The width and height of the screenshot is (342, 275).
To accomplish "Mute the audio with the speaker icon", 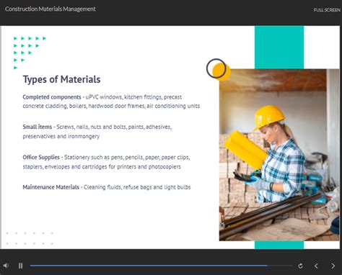I will pyautogui.click(x=6, y=266).
